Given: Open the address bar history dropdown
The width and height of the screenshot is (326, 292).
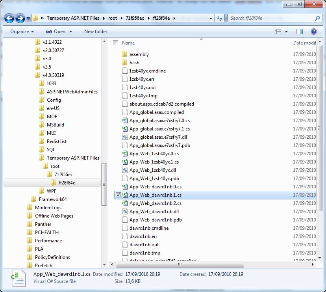Looking at the screenshot, I should click(211, 18).
